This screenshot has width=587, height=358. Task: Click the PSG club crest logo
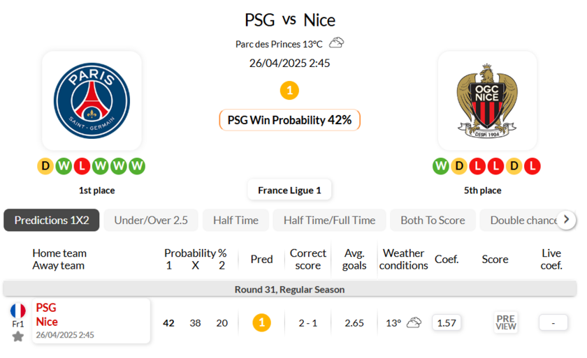click(92, 100)
